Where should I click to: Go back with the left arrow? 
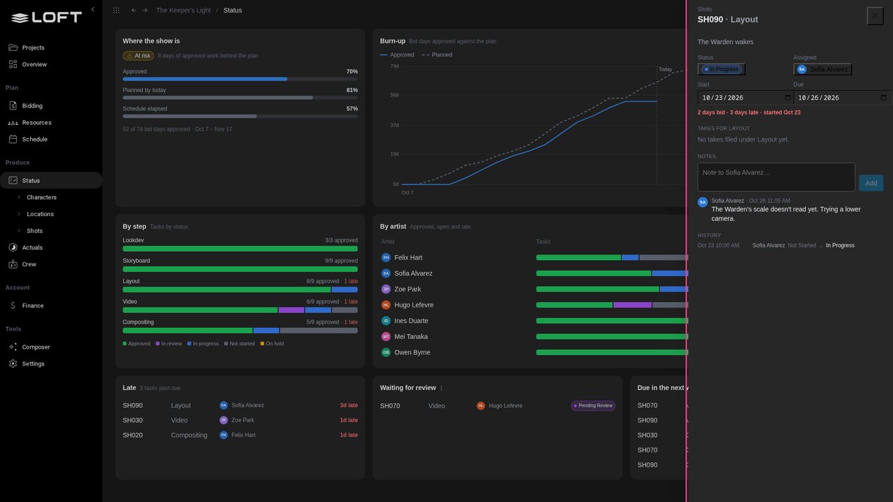click(134, 10)
